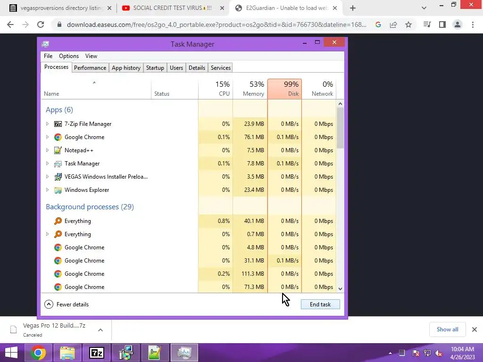
Task: Switch to the Users tab
Action: tap(176, 68)
